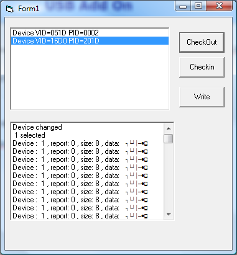Click the '1 selected' log line
Viewport: 237px width, 255px height.
point(30,135)
